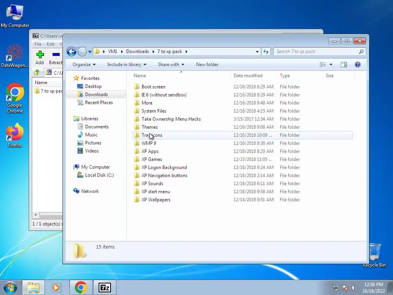Click the refresh button next to address bar
This screenshot has width=393, height=295.
pyautogui.click(x=266, y=52)
